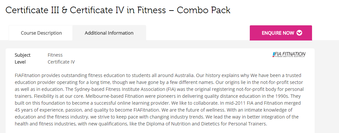
Task: Select the Subject label
Action: pos(22,55)
